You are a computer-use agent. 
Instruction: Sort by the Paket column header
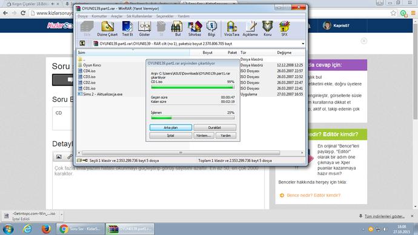coord(232,53)
